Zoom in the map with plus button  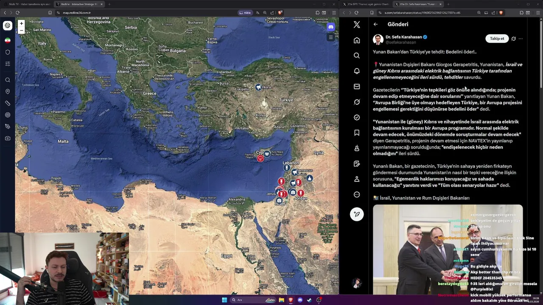tap(21, 23)
